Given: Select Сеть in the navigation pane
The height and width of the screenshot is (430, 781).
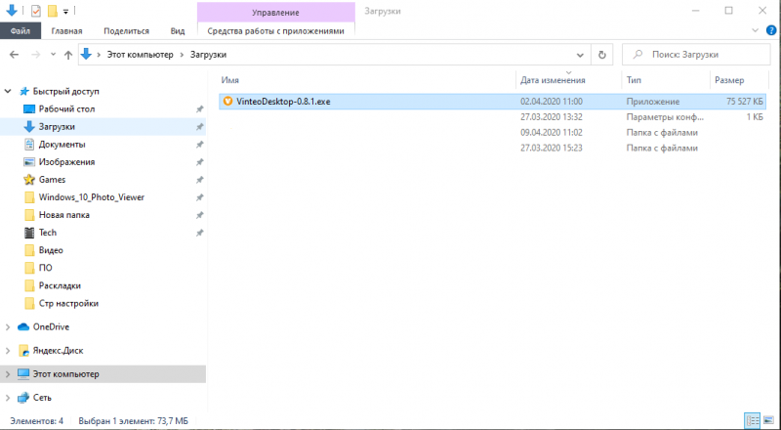Looking at the screenshot, I should [42, 398].
